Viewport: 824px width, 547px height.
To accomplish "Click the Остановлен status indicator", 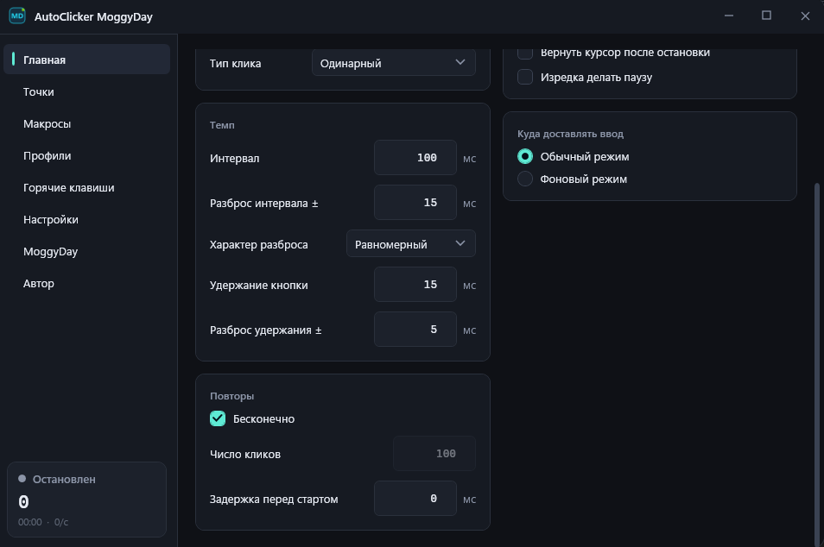I will tap(57, 479).
